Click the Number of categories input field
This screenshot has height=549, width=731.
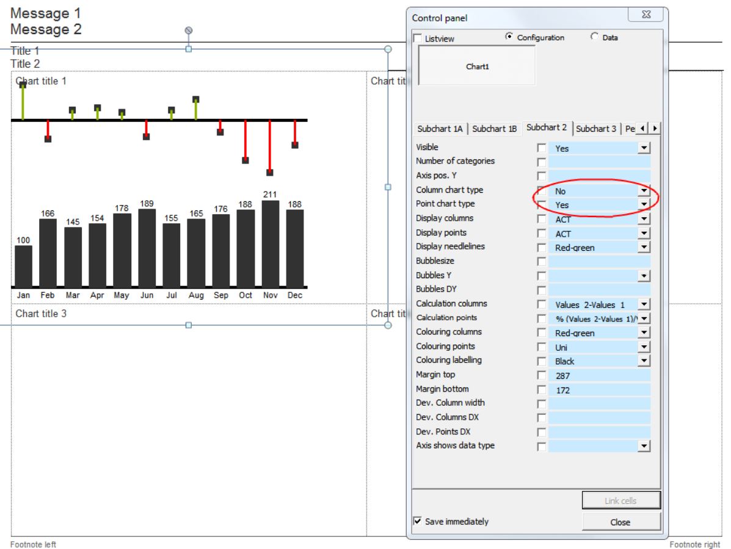(x=599, y=162)
